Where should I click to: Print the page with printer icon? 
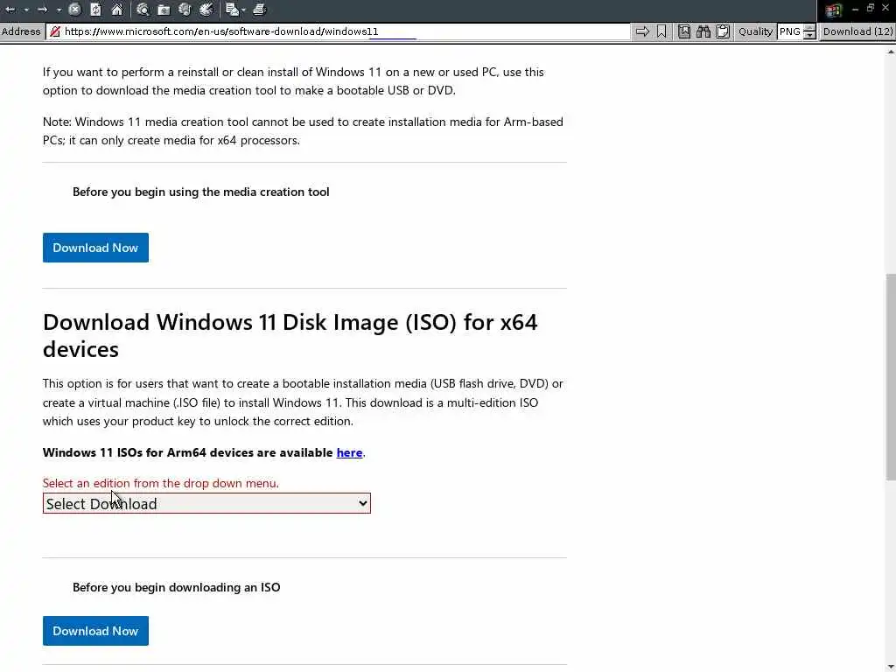pos(259,10)
